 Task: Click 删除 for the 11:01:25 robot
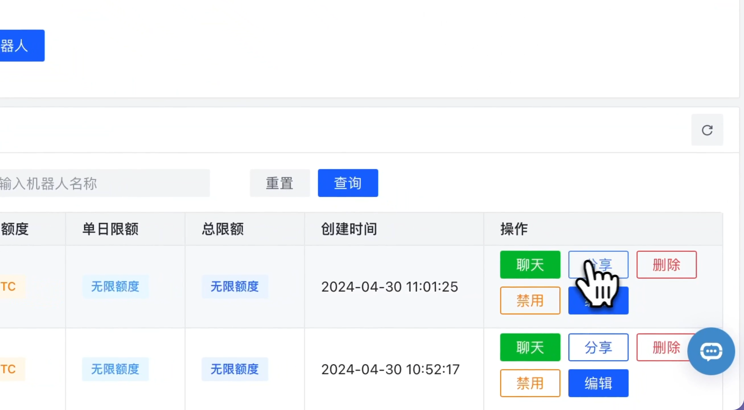pos(666,265)
